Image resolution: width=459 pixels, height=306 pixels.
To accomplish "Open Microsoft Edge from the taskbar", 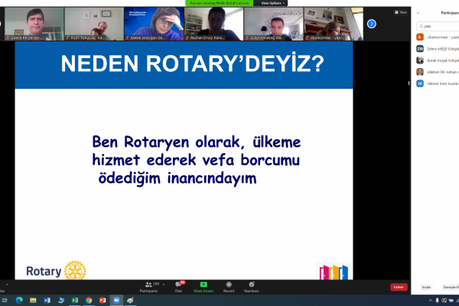I will pos(19,300).
